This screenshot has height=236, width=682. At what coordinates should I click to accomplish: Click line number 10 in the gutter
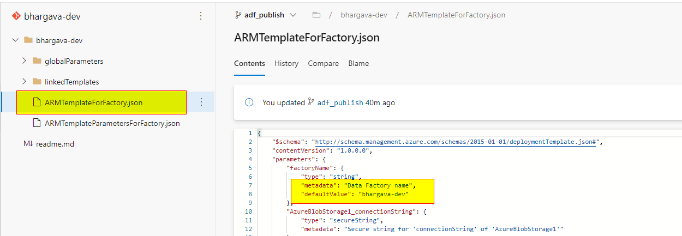[248, 211]
